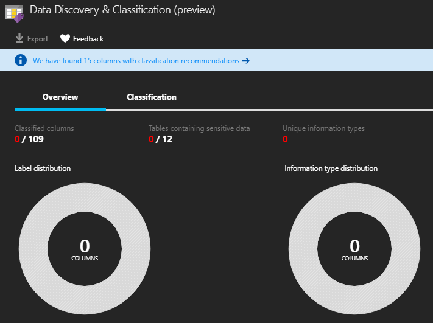Open the Feedback button text
Image resolution: width=433 pixels, height=323 pixels.
[x=88, y=39]
